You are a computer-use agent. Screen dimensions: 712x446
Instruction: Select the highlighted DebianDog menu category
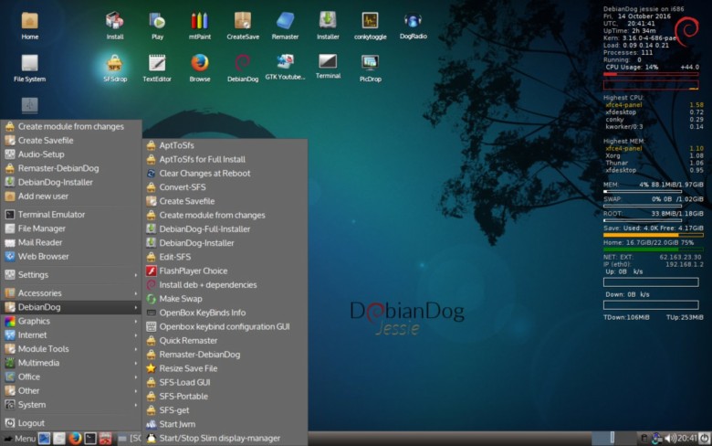pyautogui.click(x=71, y=307)
